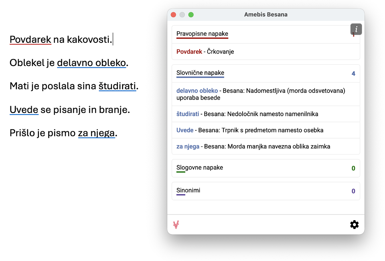Expand the Sinonimi section
385x261 pixels.
click(x=265, y=191)
